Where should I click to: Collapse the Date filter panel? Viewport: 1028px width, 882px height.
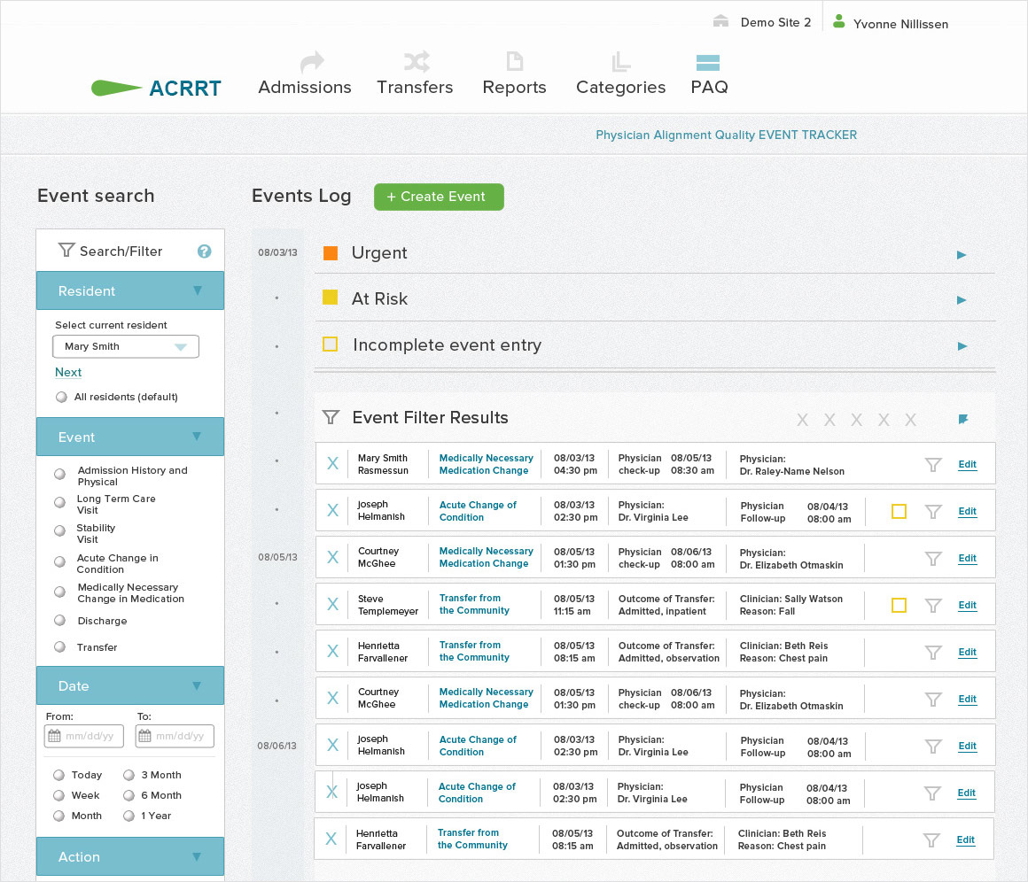tap(196, 685)
